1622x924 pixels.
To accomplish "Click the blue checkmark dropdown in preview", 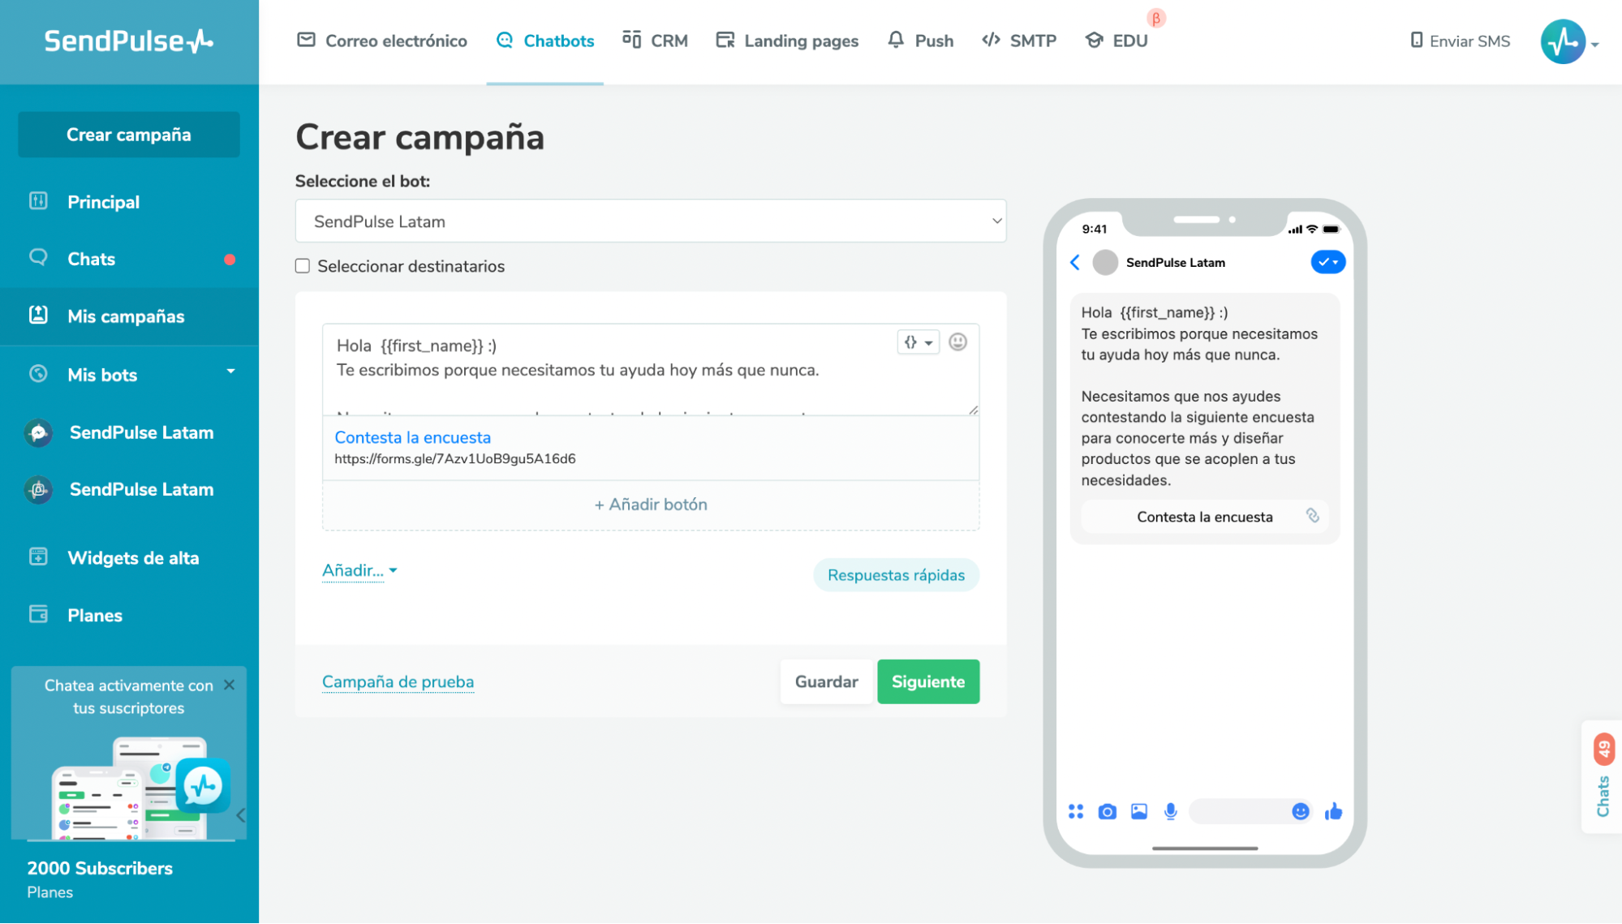I will [x=1327, y=262].
